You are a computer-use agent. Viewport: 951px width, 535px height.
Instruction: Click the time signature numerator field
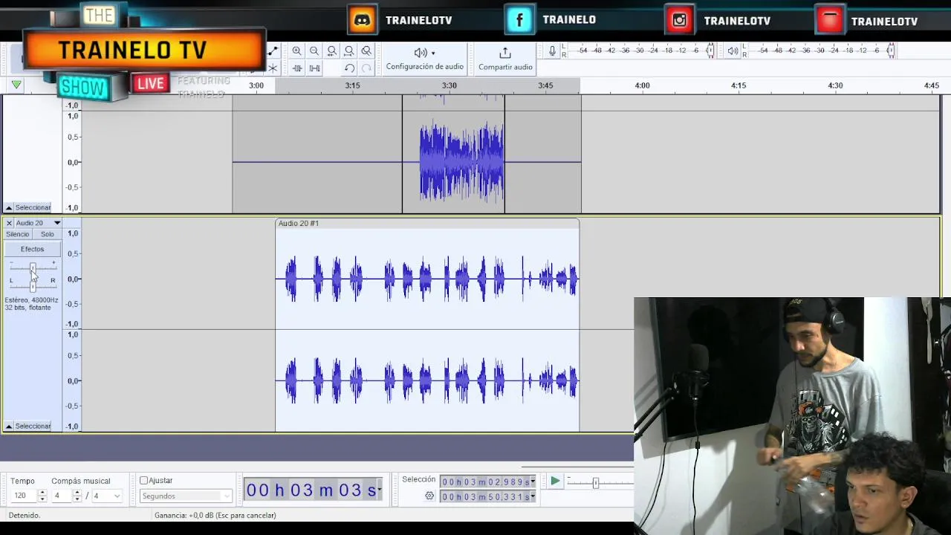click(62, 496)
